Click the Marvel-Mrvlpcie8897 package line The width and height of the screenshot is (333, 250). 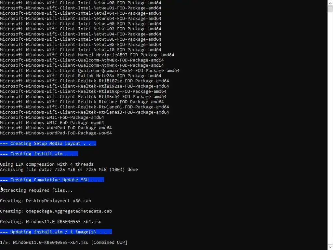click(x=87, y=55)
